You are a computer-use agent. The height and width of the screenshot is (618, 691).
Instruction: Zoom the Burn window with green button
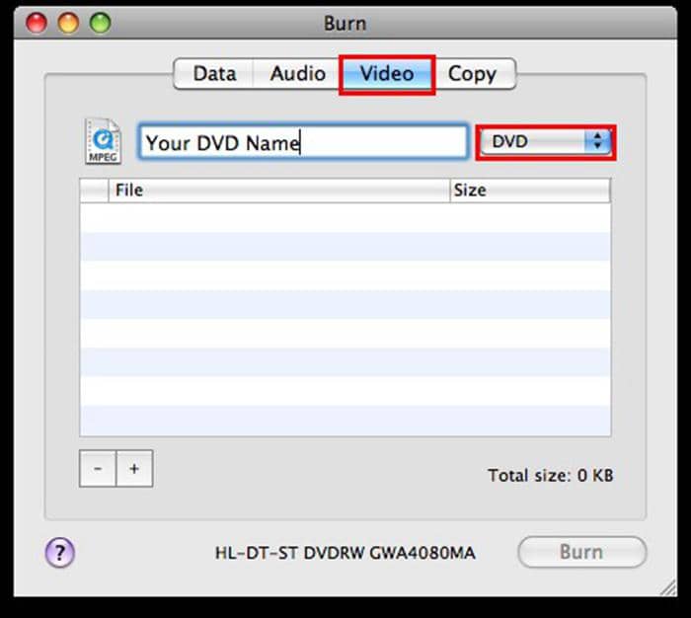coord(100,23)
